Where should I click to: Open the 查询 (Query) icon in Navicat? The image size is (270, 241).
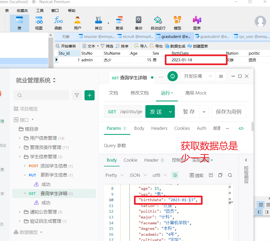tap(119, 23)
